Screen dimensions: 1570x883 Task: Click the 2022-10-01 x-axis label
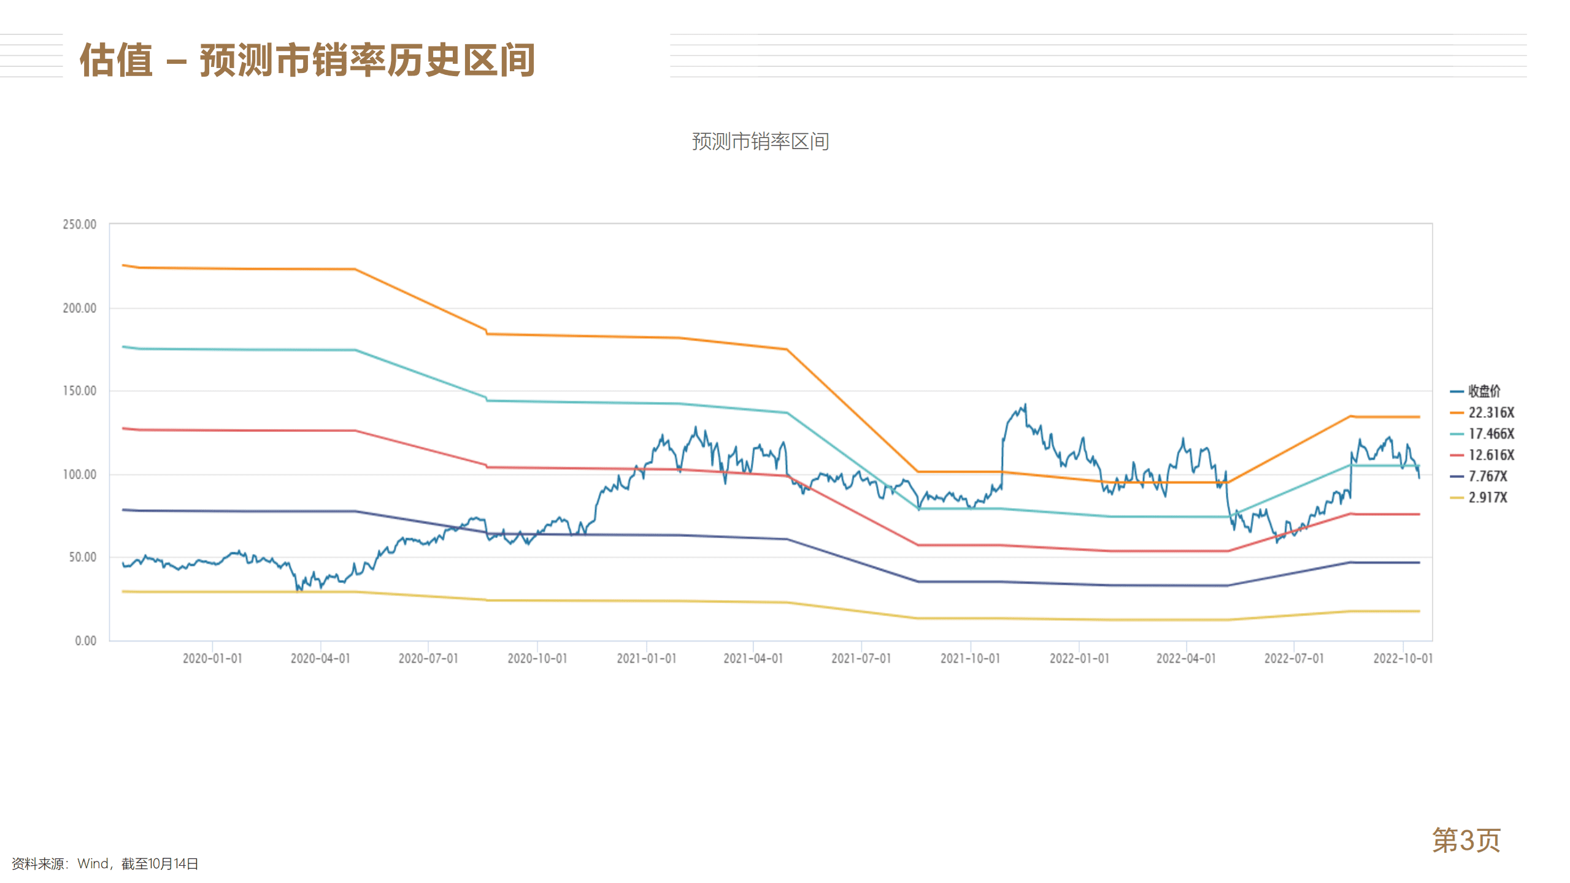[x=1403, y=658]
